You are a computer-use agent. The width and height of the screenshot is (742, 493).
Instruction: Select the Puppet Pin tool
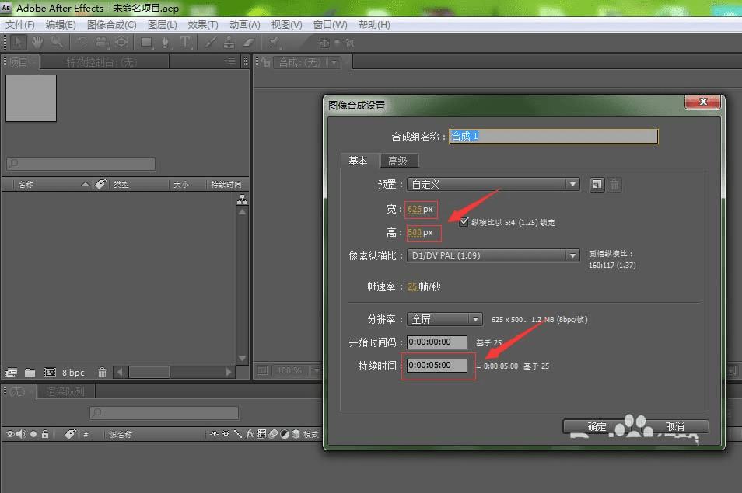click(275, 43)
